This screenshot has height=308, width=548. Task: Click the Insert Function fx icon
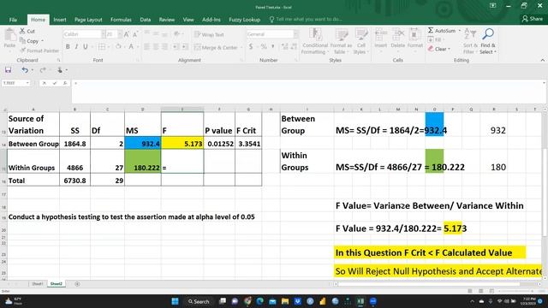65,83
